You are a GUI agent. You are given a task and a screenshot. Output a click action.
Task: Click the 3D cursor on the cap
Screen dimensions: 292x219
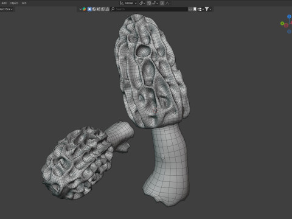[x=155, y=110]
